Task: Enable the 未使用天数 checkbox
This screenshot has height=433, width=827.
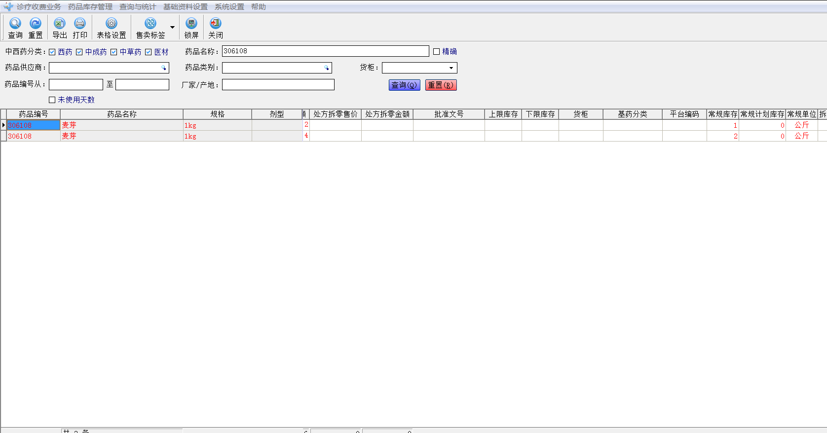Action: point(52,100)
